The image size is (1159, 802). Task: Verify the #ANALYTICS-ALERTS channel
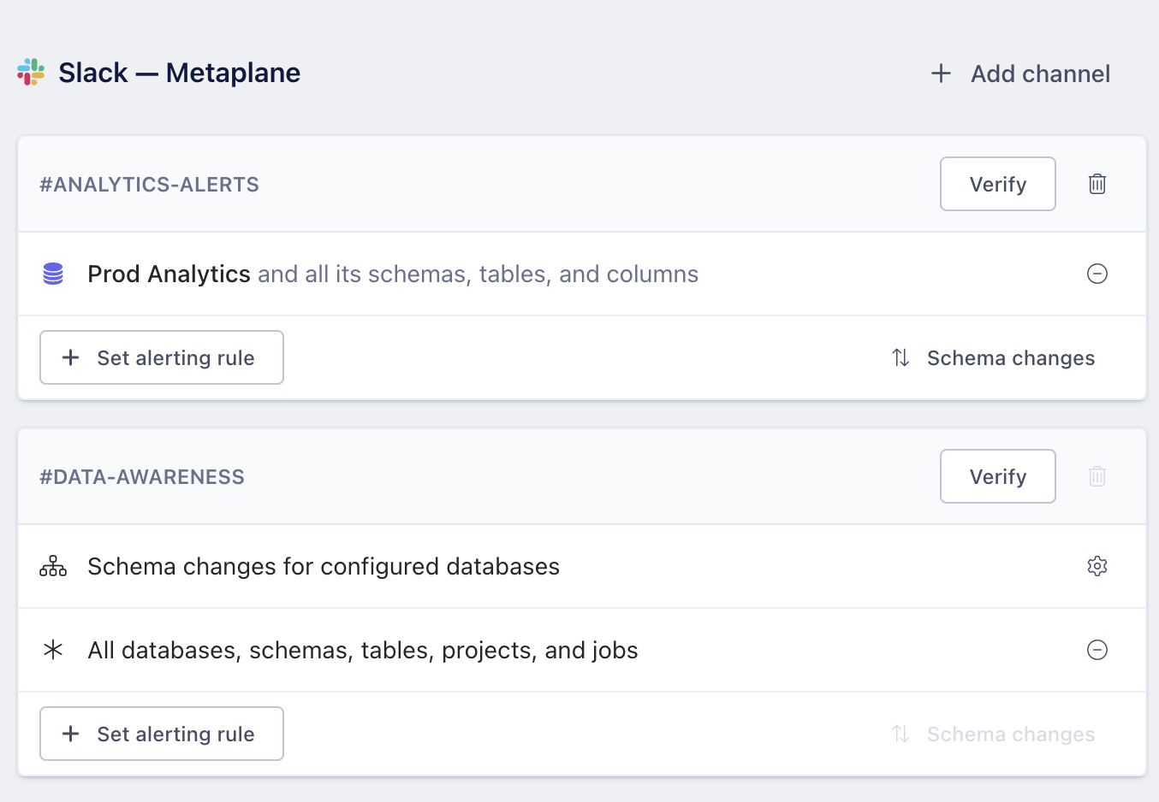pyautogui.click(x=997, y=184)
